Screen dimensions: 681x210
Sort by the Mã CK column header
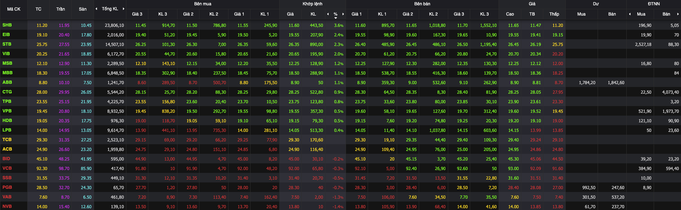point(14,9)
